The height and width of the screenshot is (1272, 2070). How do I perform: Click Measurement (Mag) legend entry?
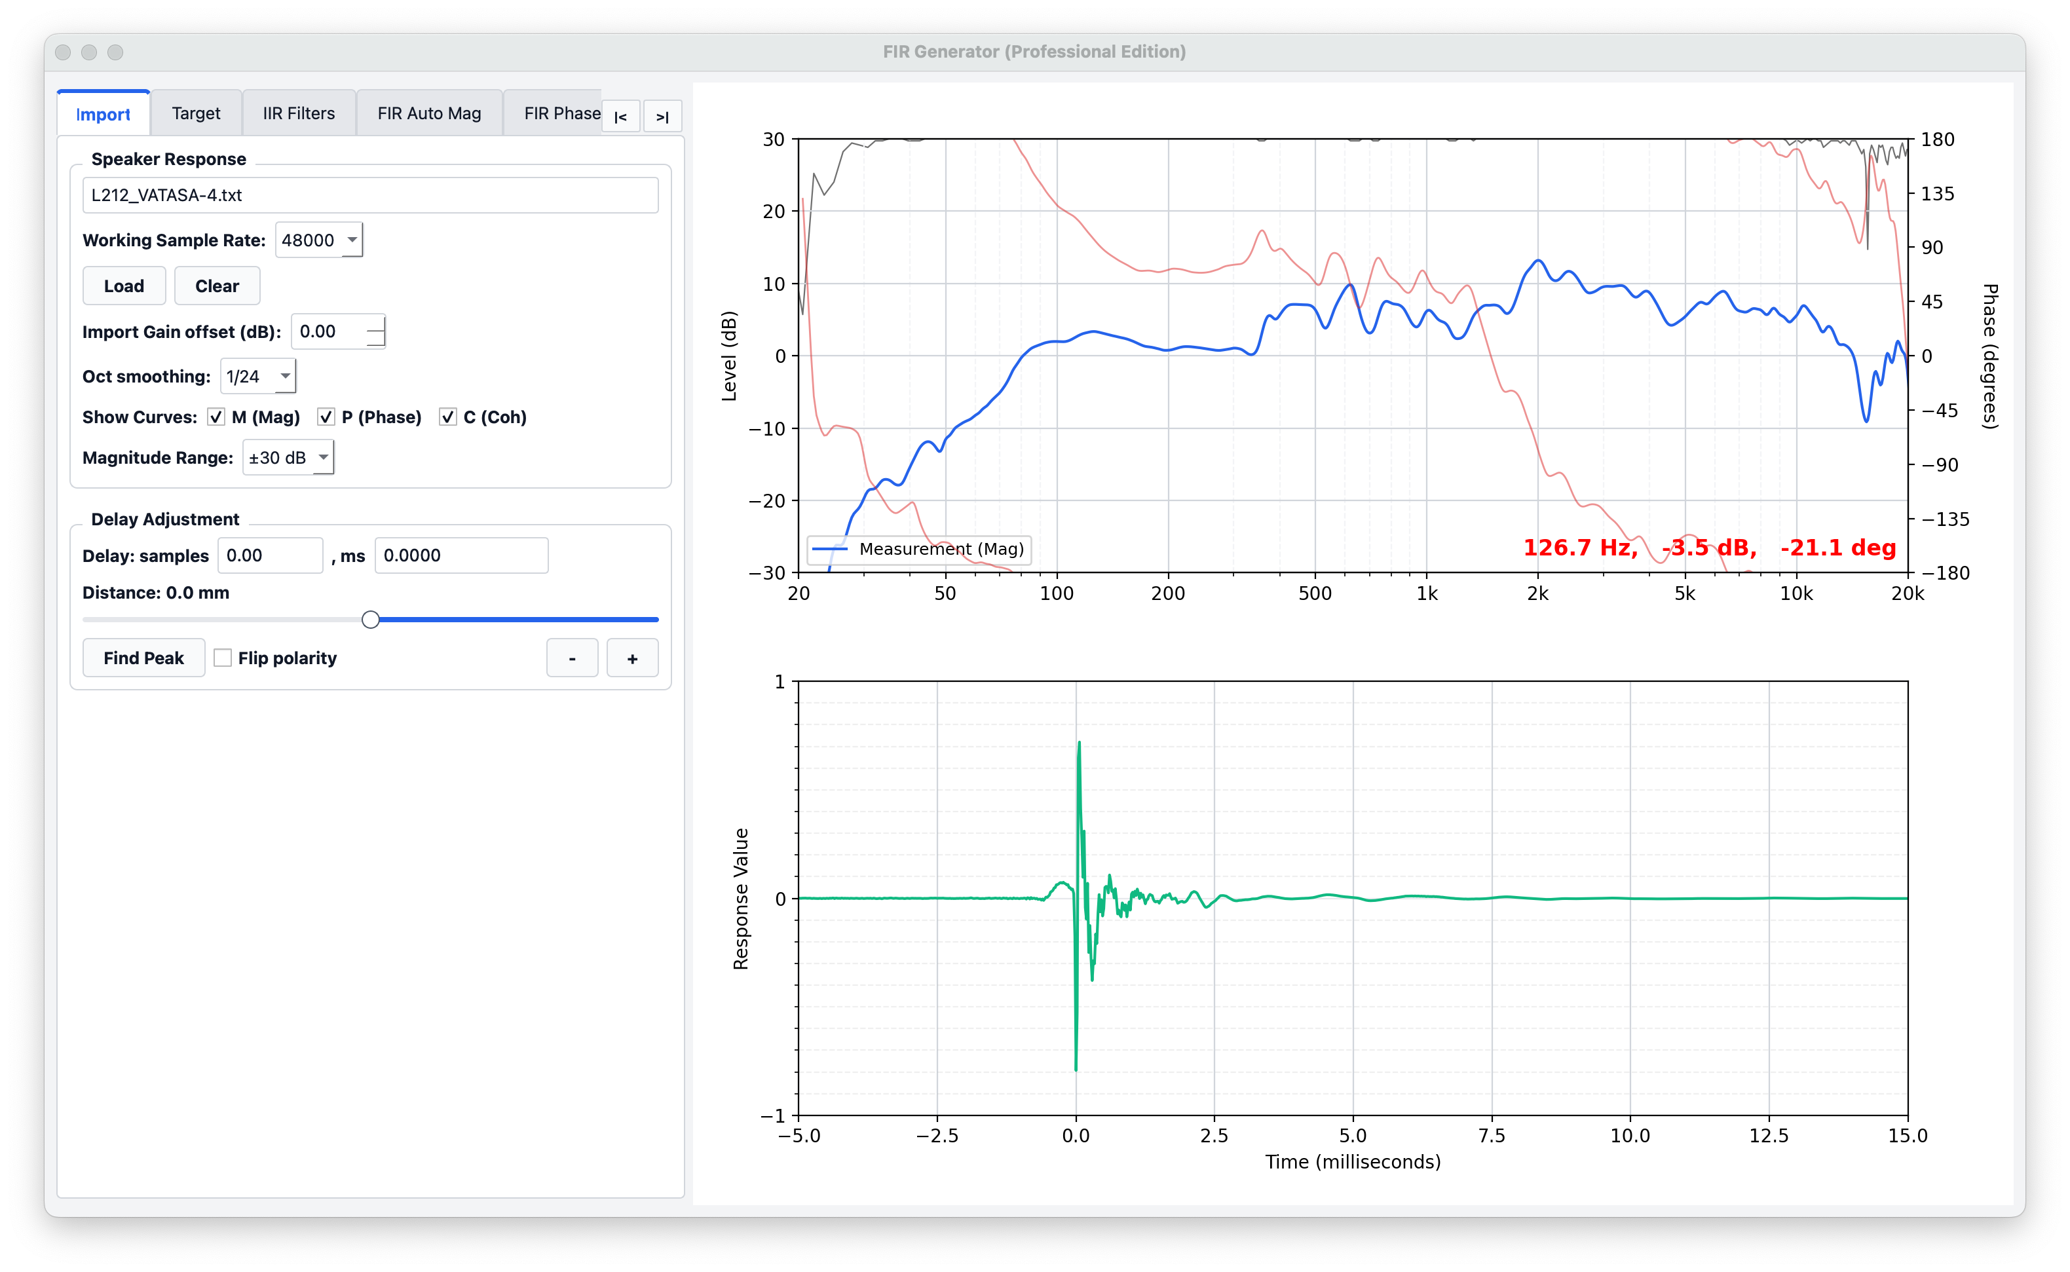[x=918, y=550]
